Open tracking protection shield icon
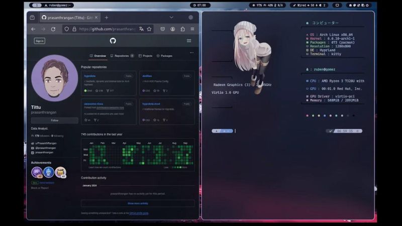The image size is (402, 226). click(67, 29)
